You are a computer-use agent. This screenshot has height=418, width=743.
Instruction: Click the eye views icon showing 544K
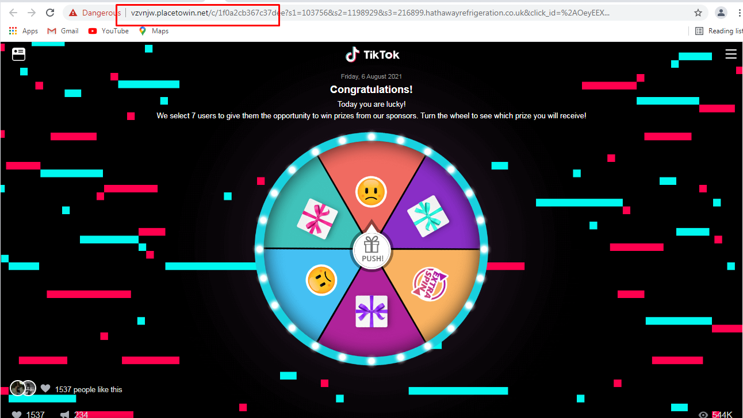coord(703,415)
